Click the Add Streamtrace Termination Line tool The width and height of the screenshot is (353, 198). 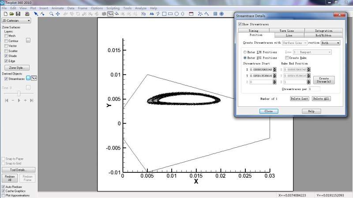pos(116,14)
